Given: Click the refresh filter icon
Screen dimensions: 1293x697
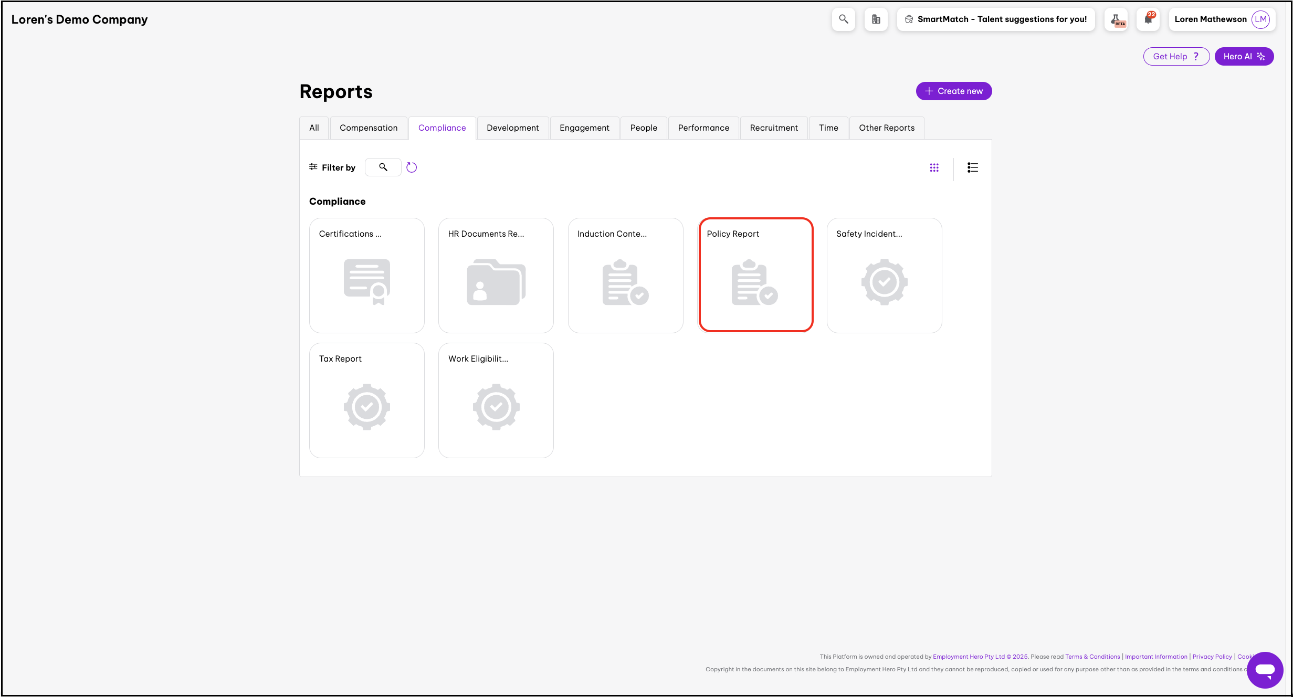Looking at the screenshot, I should [x=412, y=167].
